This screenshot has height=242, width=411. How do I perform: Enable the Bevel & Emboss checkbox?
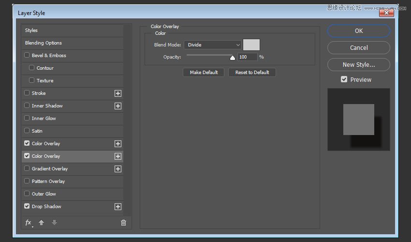pos(27,56)
